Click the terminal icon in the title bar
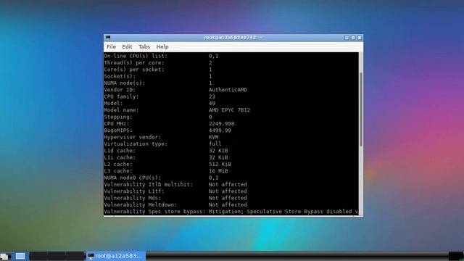464x261 pixels. (x=108, y=38)
